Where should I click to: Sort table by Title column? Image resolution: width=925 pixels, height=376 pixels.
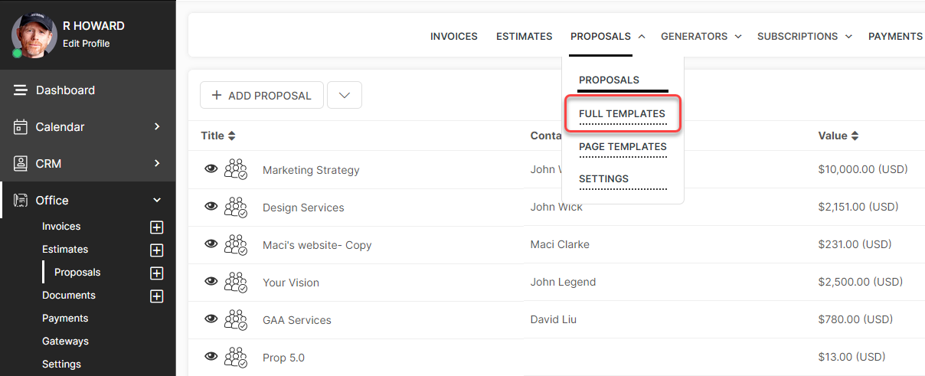218,136
